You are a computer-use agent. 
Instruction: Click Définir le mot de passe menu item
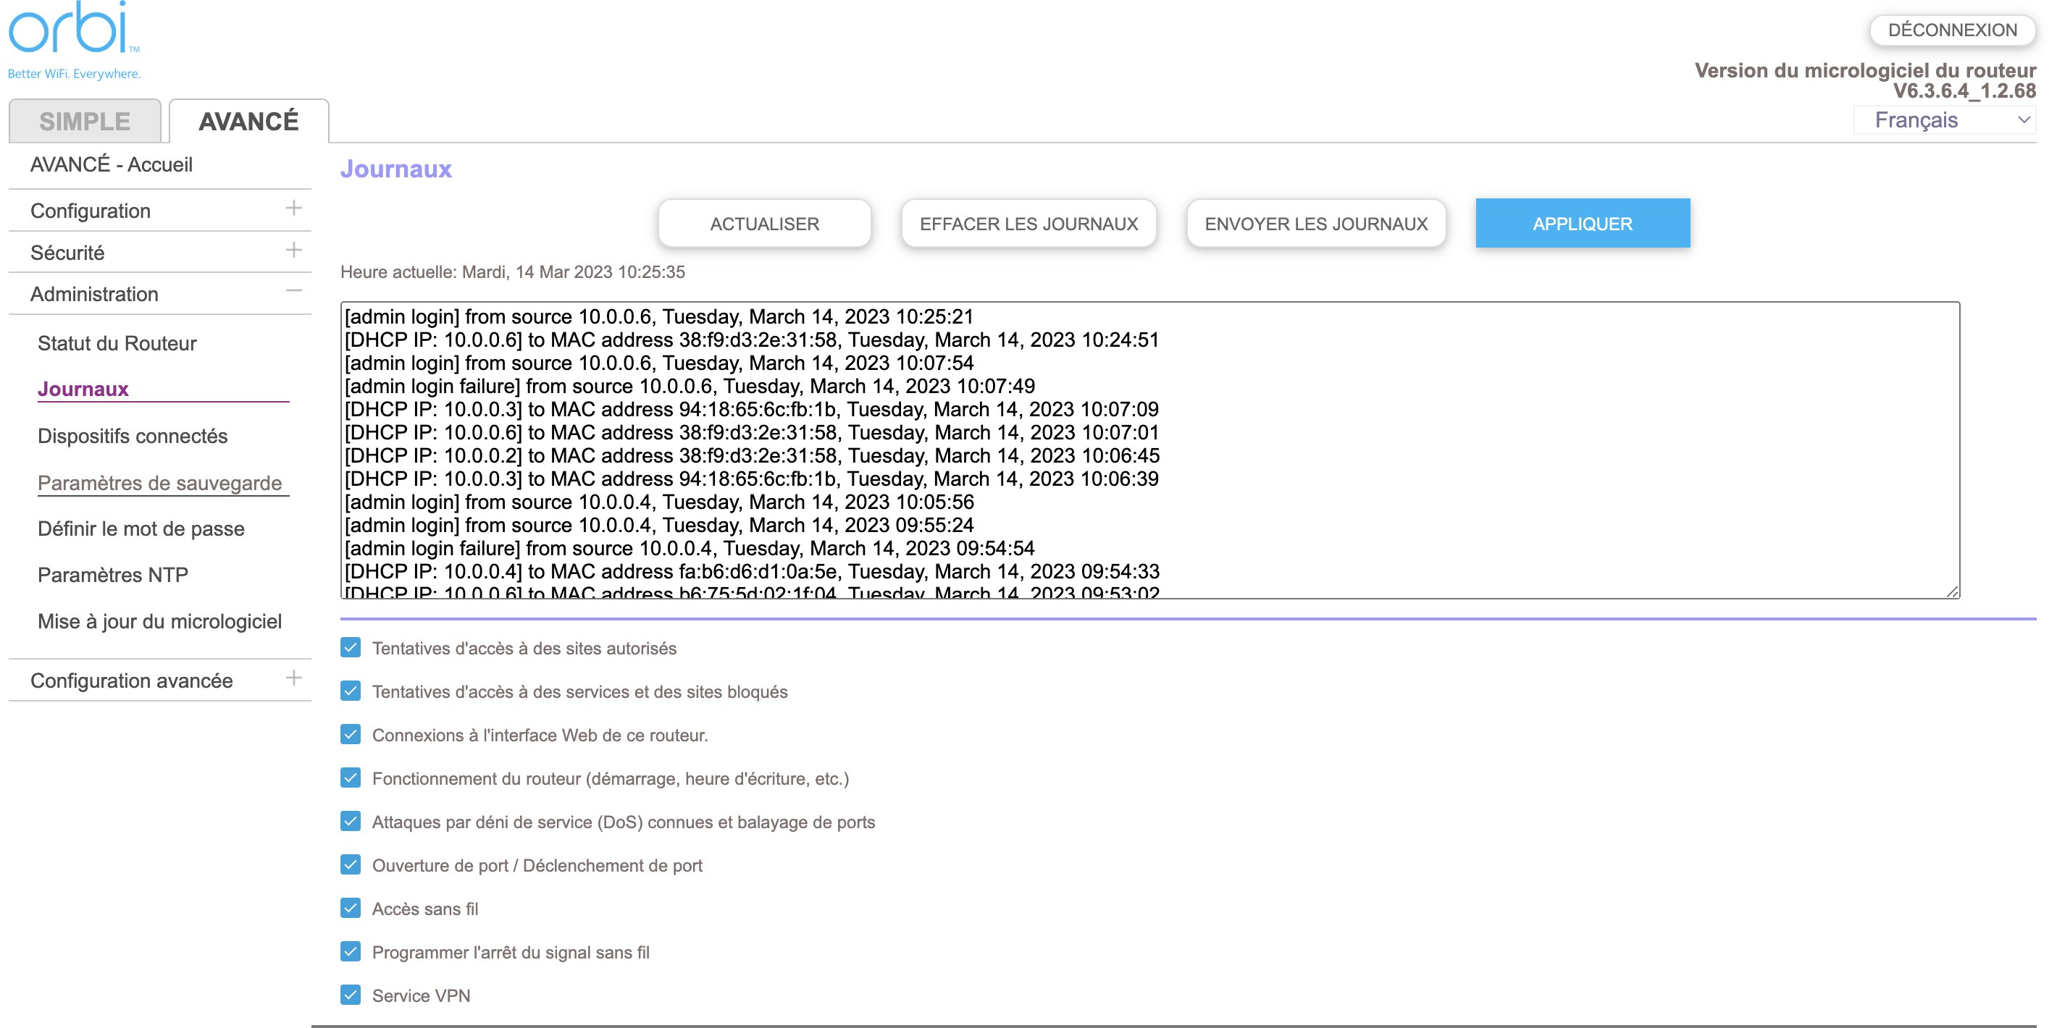(x=142, y=528)
